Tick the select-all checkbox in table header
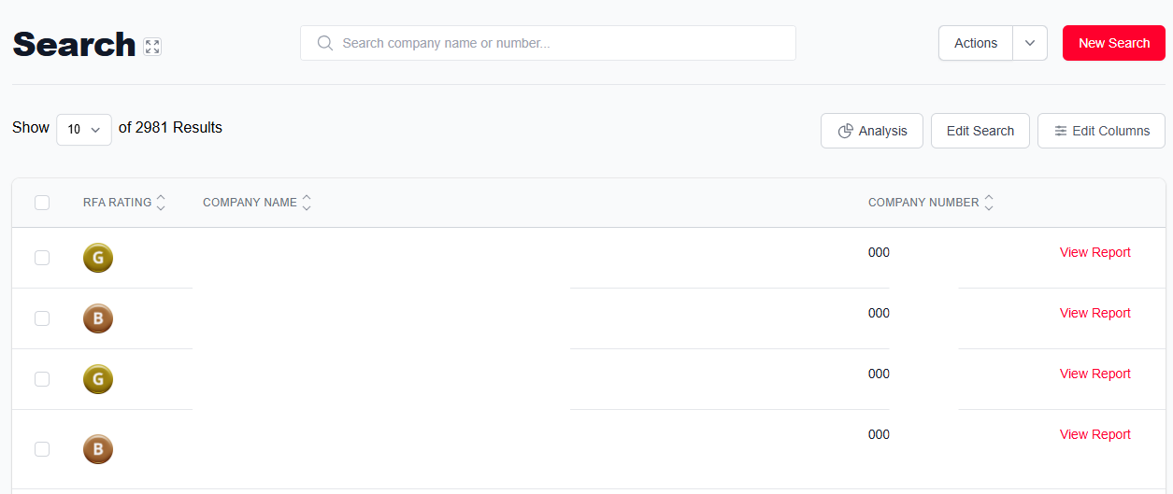Image resolution: width=1173 pixels, height=494 pixels. pyautogui.click(x=42, y=203)
